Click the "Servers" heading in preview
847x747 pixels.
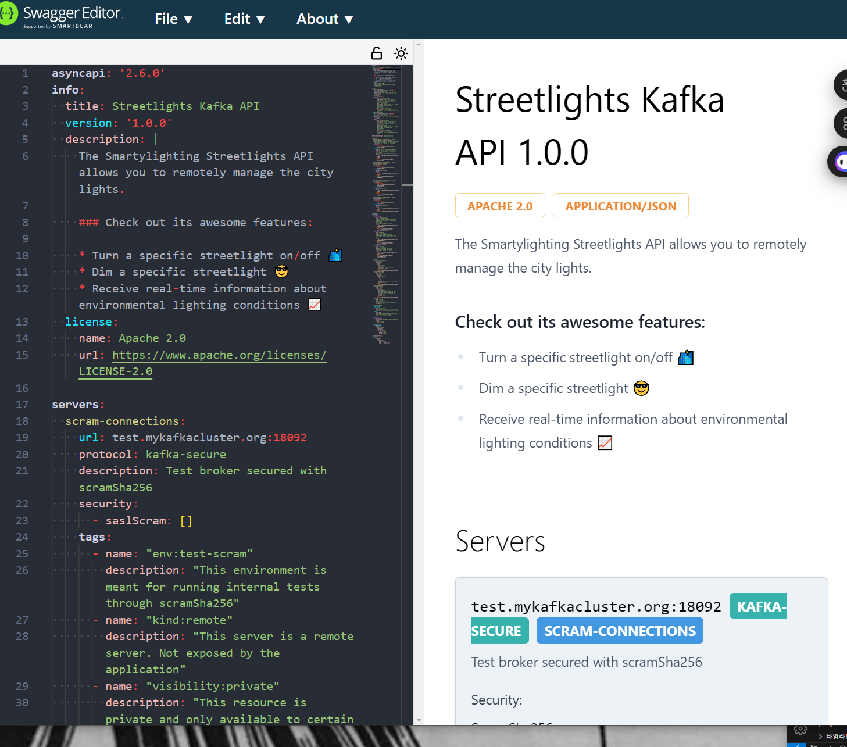point(501,541)
